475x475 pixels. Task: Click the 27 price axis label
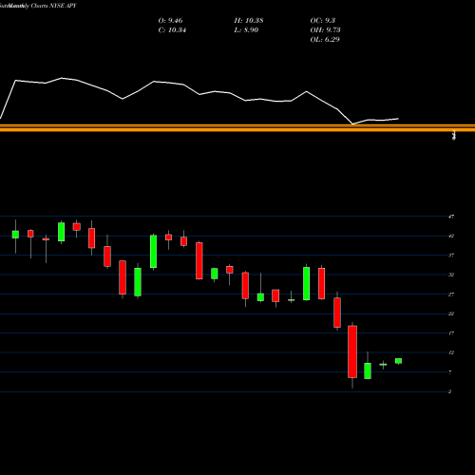pos(451,294)
